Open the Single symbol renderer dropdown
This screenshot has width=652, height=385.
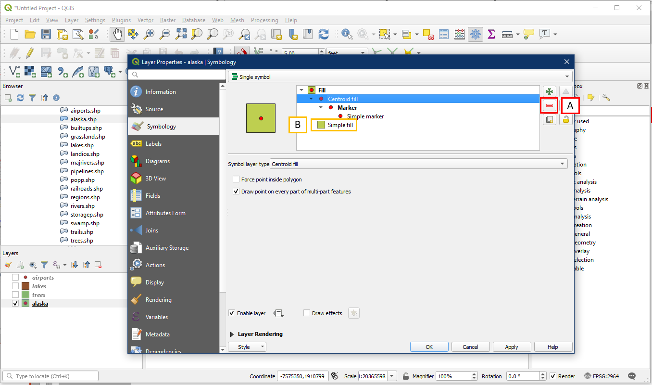click(x=400, y=77)
